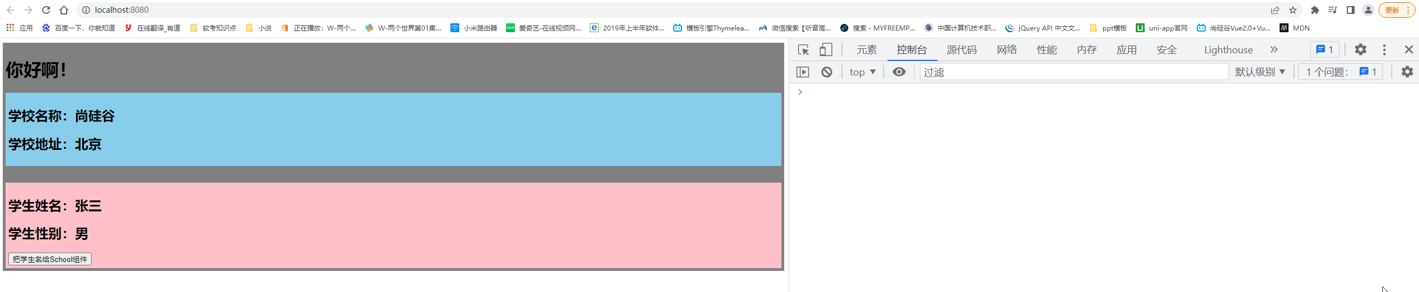Switch to the 网络 DevTools tab
1419x292 pixels.
(x=1007, y=50)
